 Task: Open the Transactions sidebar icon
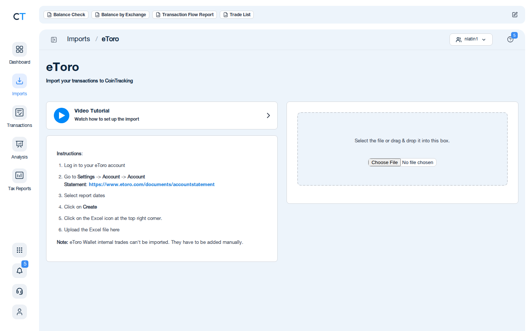(20, 113)
